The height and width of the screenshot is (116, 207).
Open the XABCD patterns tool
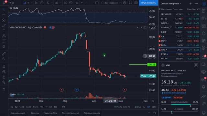pos(4,36)
